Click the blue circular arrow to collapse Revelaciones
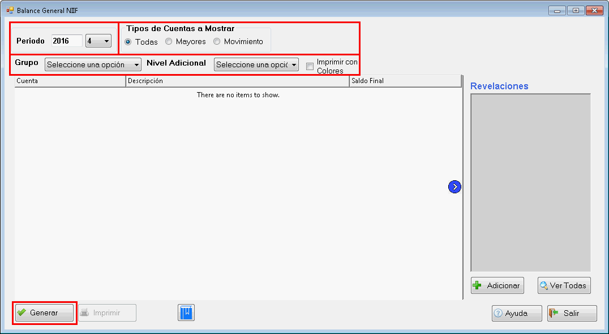609x334 pixels. click(454, 186)
